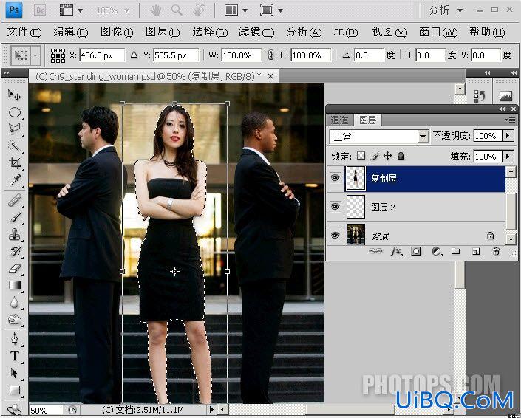521x418 pixels.
Task: Select the Eyedropper tool
Action: pyautogui.click(x=14, y=180)
